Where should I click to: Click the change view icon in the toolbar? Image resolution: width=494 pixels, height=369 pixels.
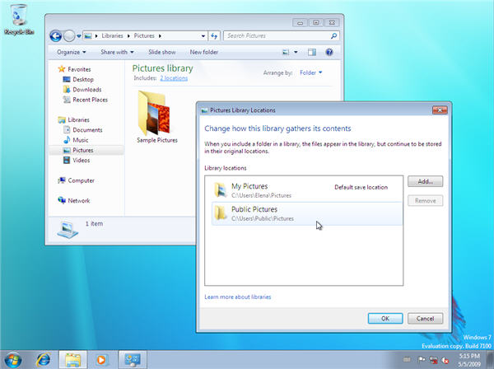click(x=286, y=52)
